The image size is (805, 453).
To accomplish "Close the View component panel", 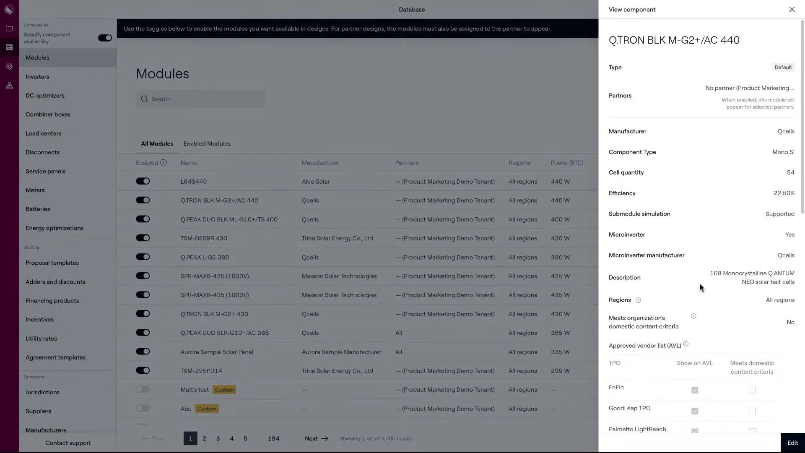I will (x=792, y=9).
